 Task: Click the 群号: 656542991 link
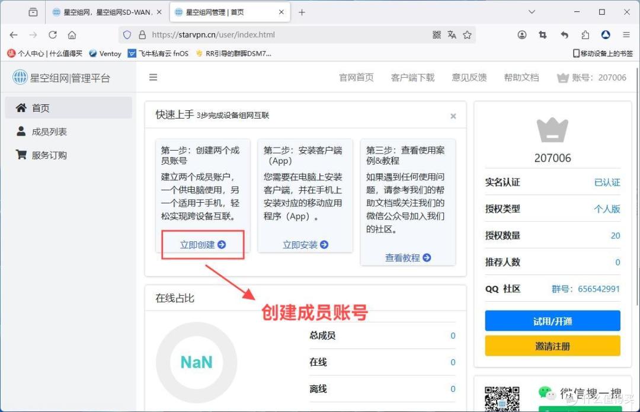tap(585, 289)
